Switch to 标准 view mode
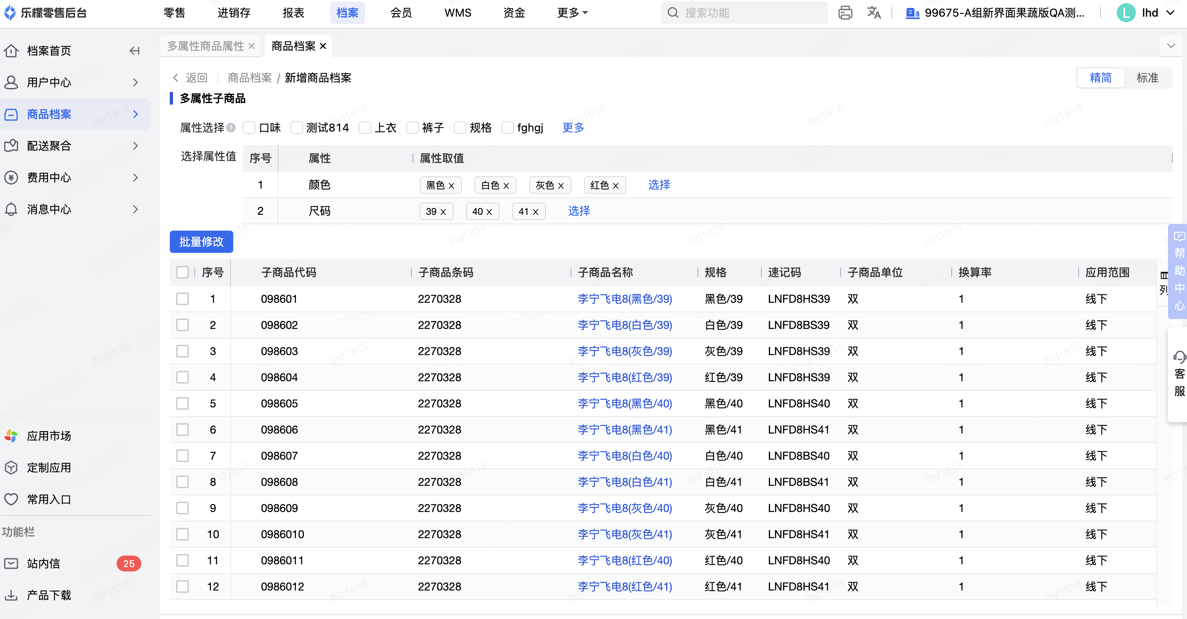 tap(1147, 78)
